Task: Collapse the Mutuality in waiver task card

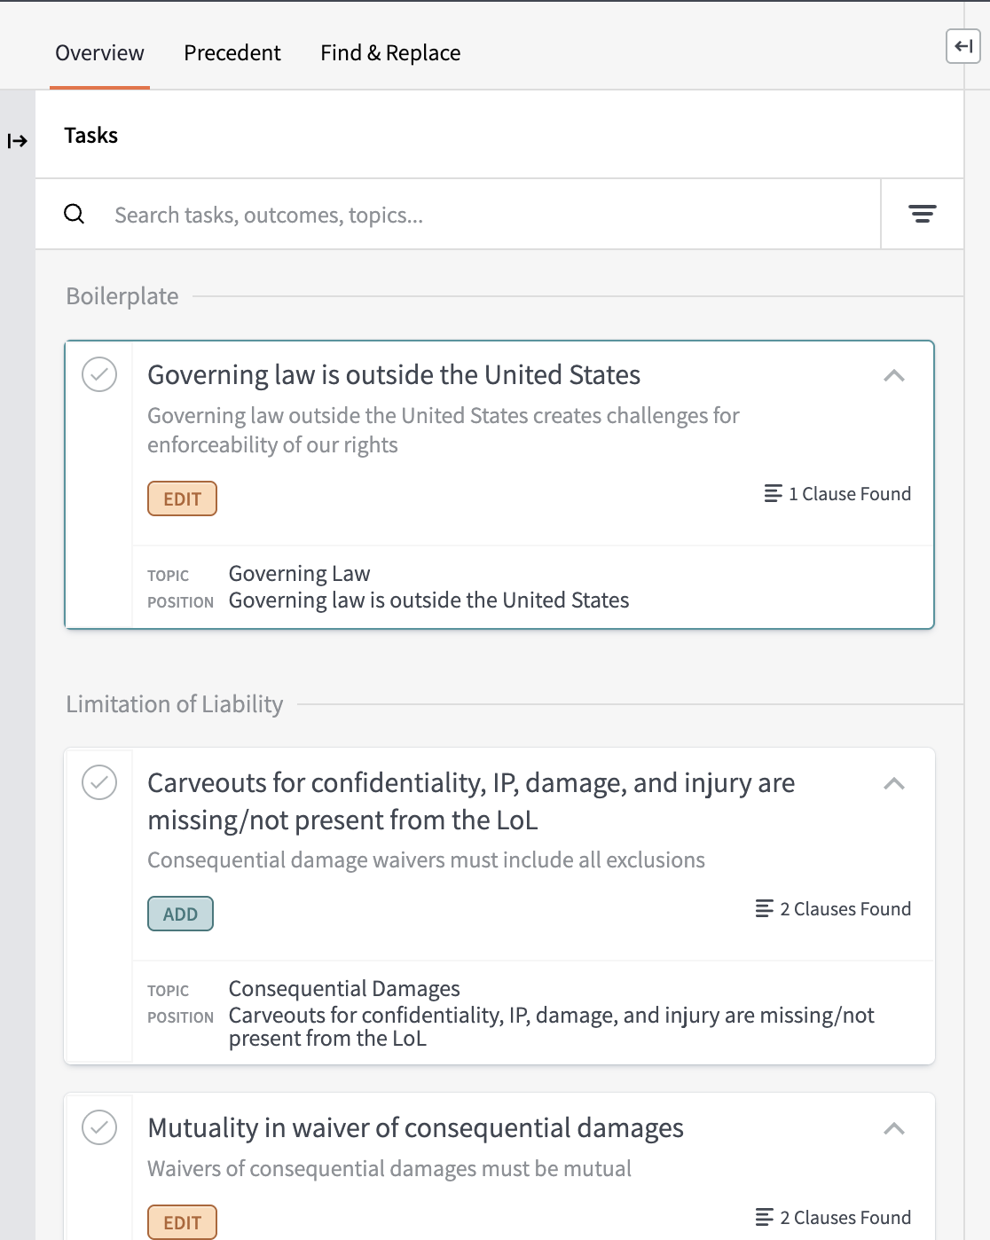Action: [x=894, y=1128]
